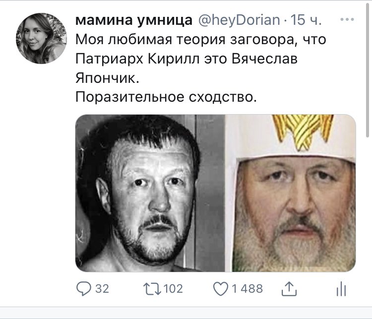Enlarge the right color photo with white headdress
The image size is (372, 319).
coord(290,193)
